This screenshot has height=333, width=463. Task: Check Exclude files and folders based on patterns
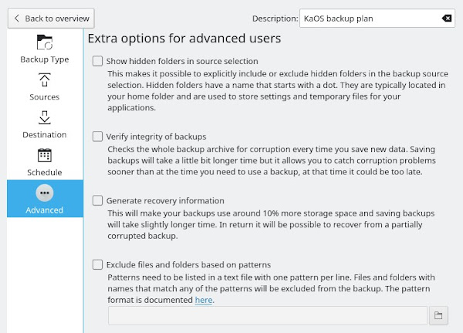[x=97, y=264]
